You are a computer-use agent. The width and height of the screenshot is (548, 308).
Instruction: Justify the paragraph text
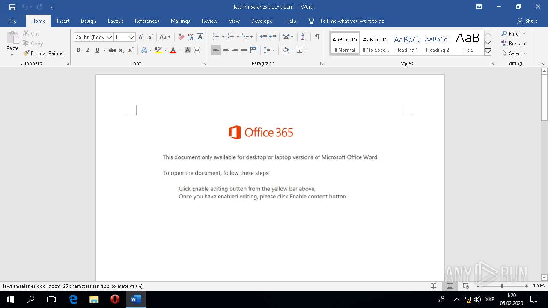pos(244,50)
